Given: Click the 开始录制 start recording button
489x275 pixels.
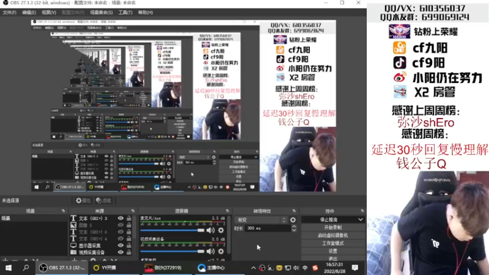Looking at the screenshot, I should [x=333, y=227].
